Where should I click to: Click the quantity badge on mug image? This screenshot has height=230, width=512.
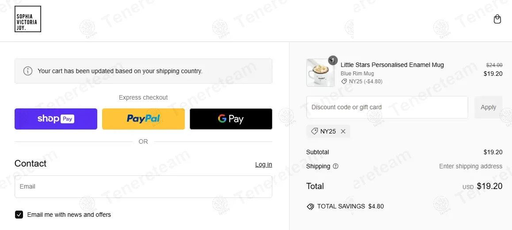(333, 60)
